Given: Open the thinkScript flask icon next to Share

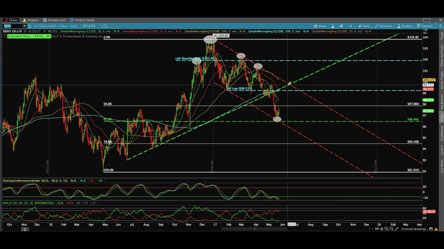Looking at the screenshot, I should pos(333,26).
